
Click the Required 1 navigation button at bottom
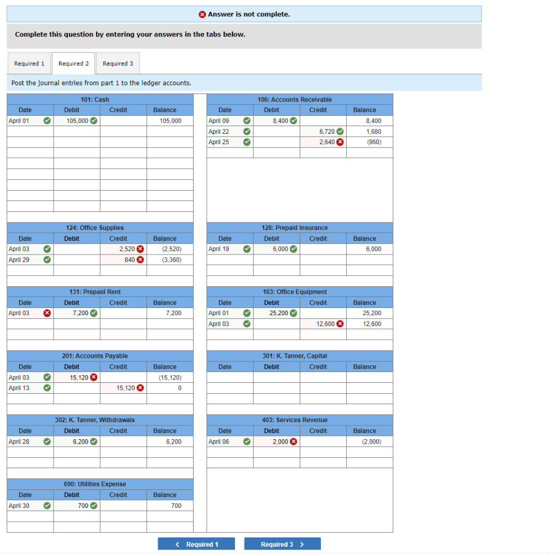click(x=196, y=543)
